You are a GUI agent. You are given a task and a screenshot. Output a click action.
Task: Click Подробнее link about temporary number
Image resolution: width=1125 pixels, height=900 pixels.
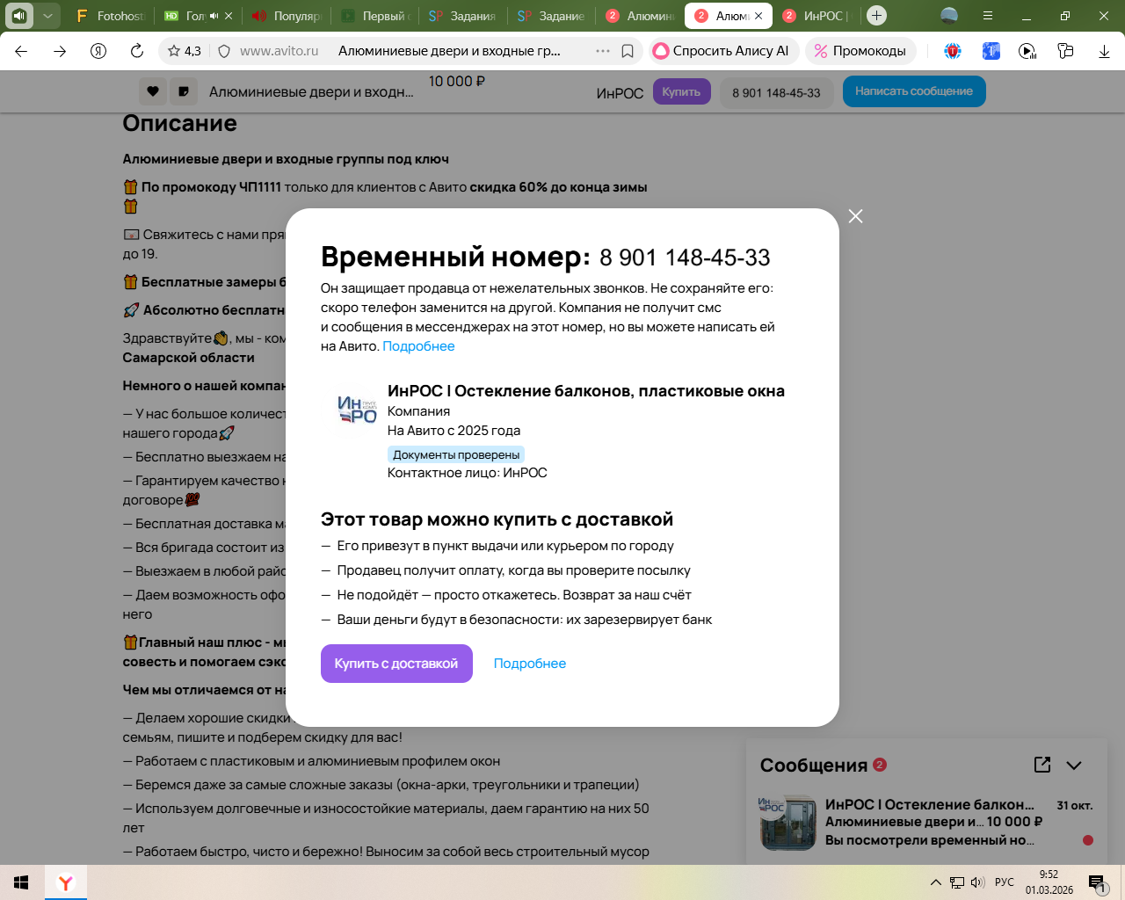[x=418, y=346]
